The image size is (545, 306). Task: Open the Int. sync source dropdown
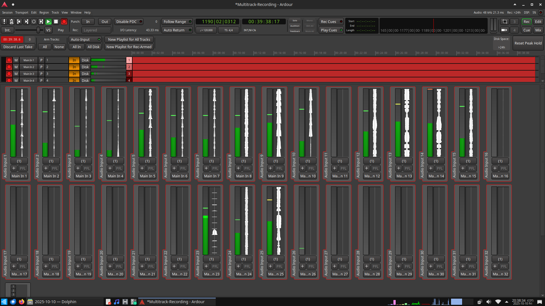pyautogui.click(x=8, y=30)
